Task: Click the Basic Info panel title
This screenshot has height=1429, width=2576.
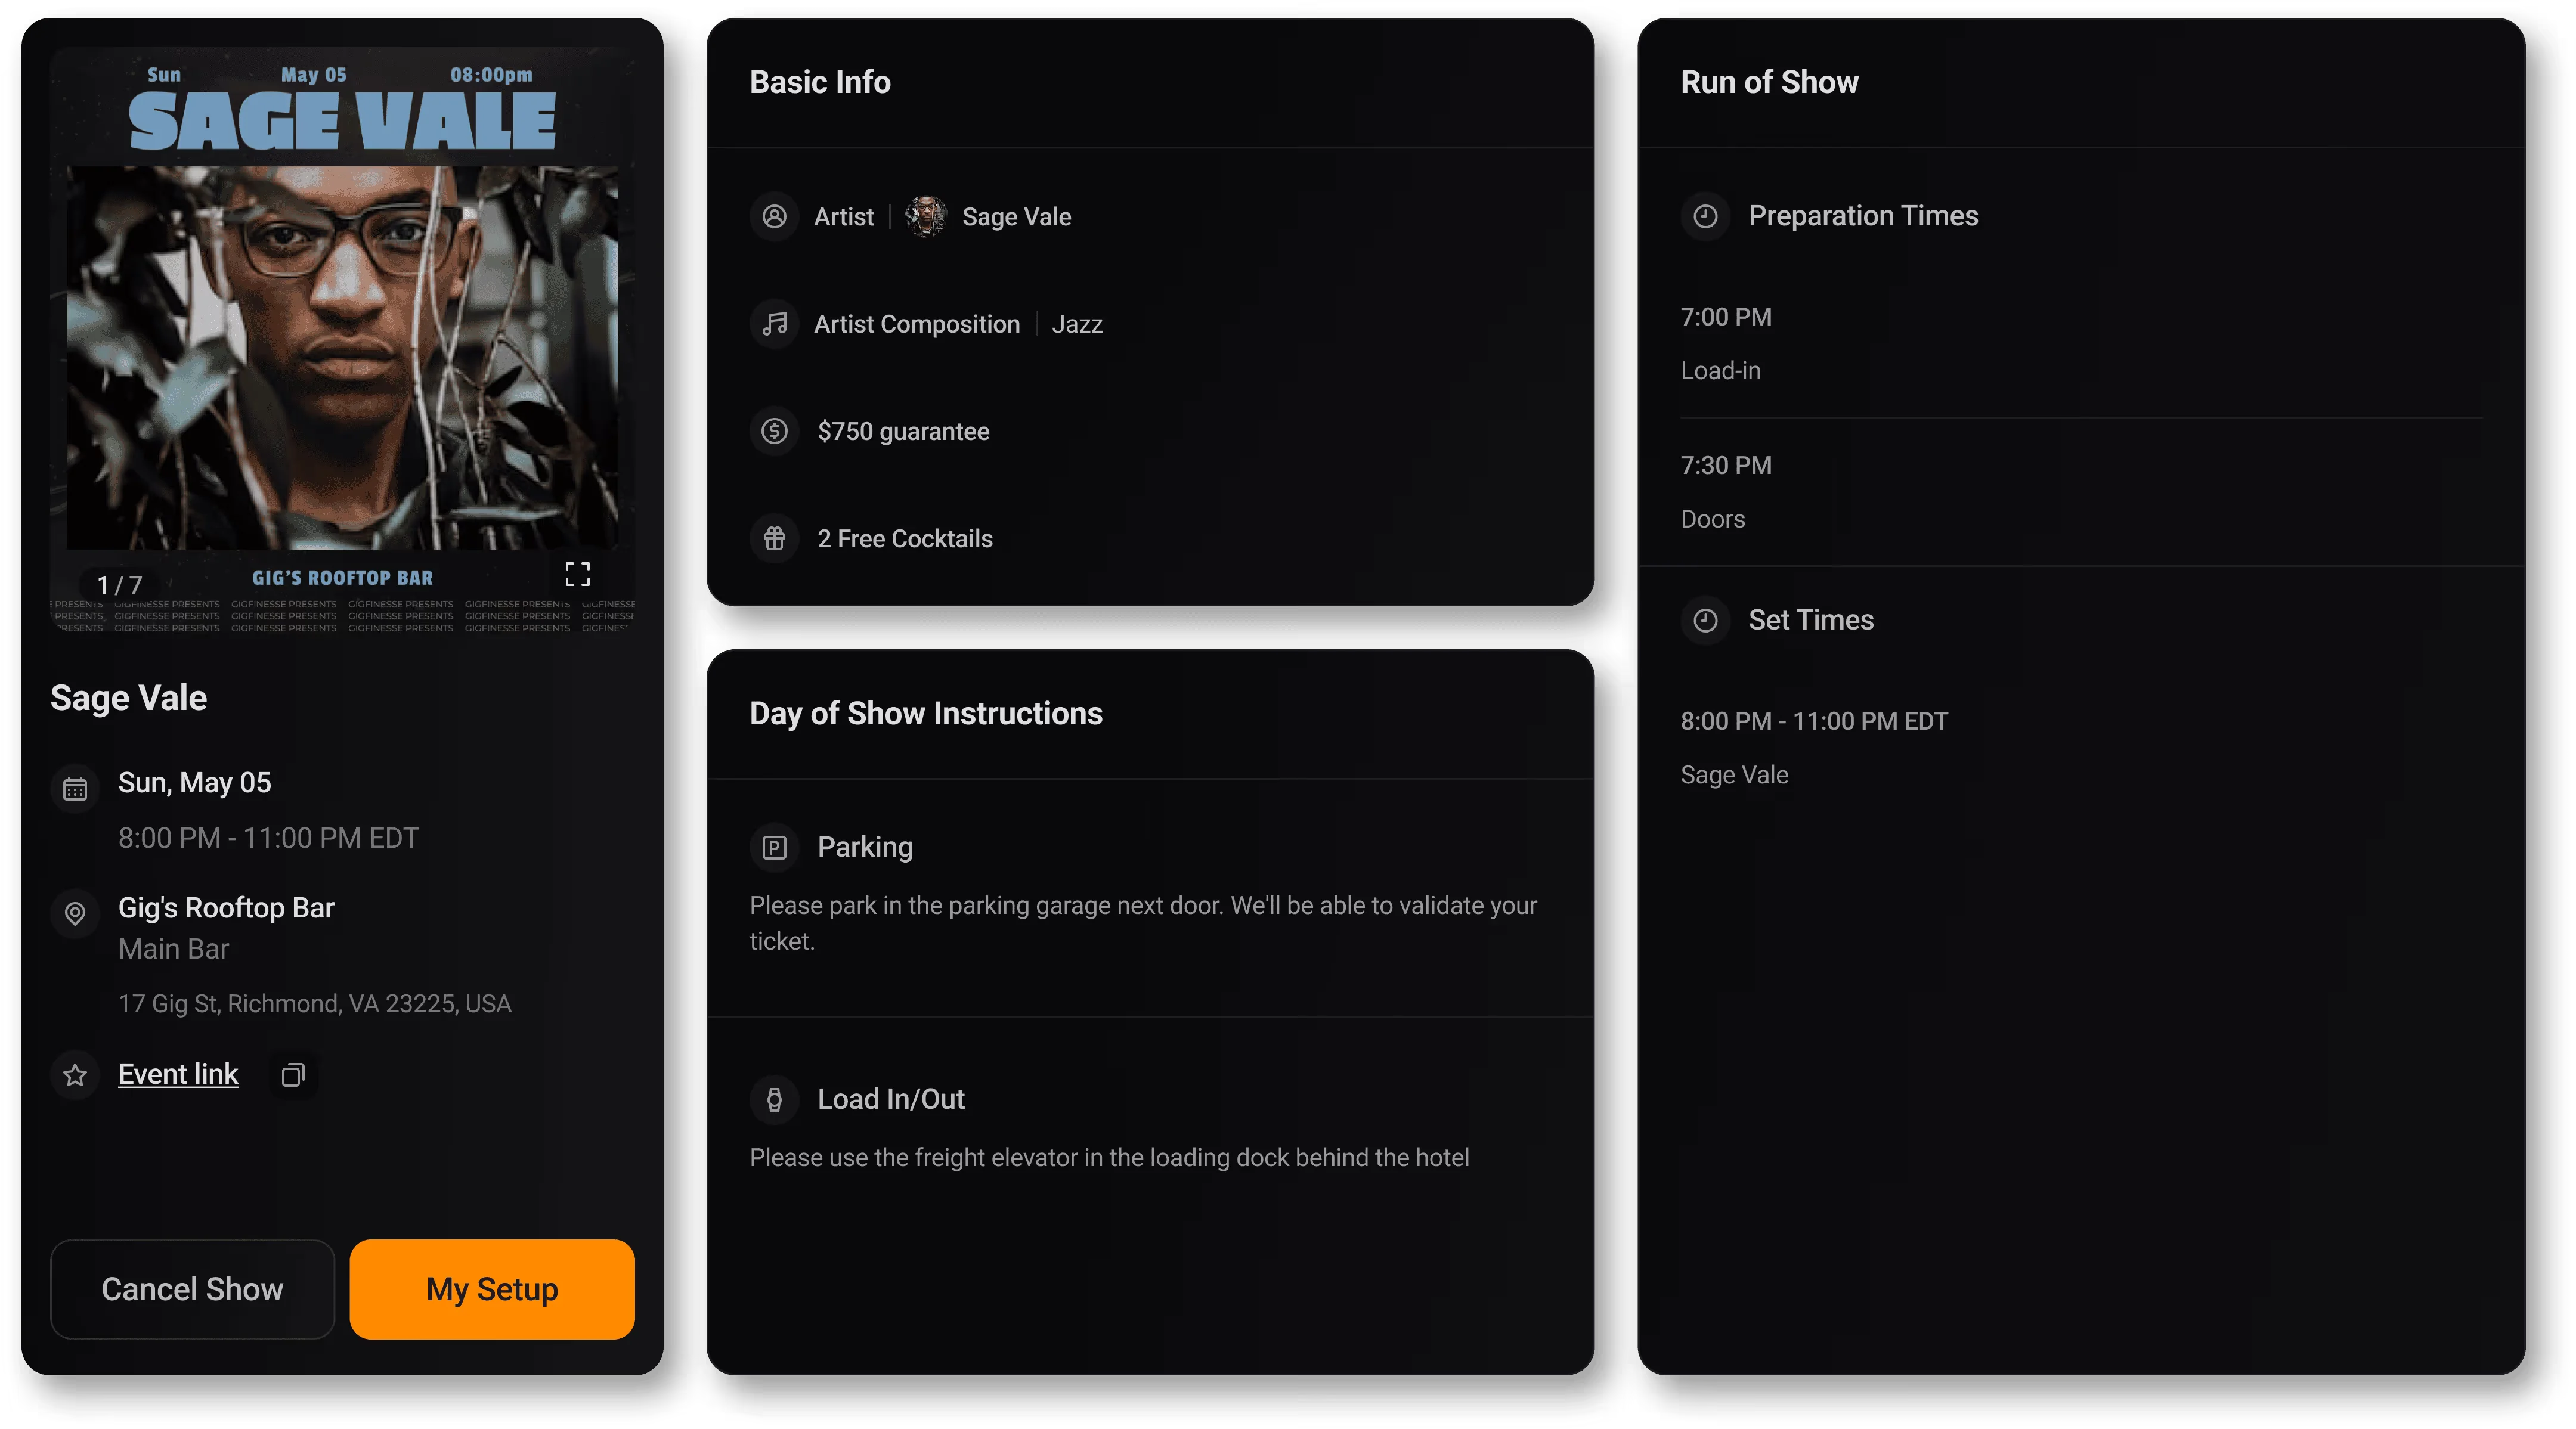Action: (x=820, y=82)
